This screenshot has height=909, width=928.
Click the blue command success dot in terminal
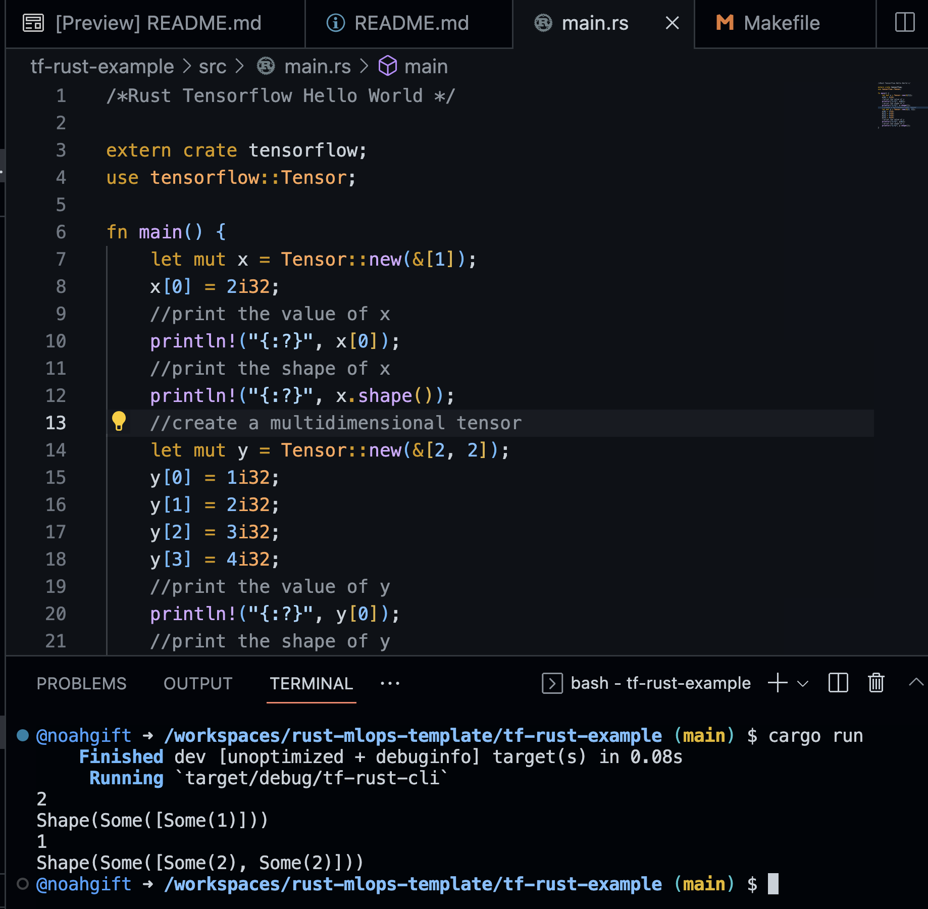[23, 735]
